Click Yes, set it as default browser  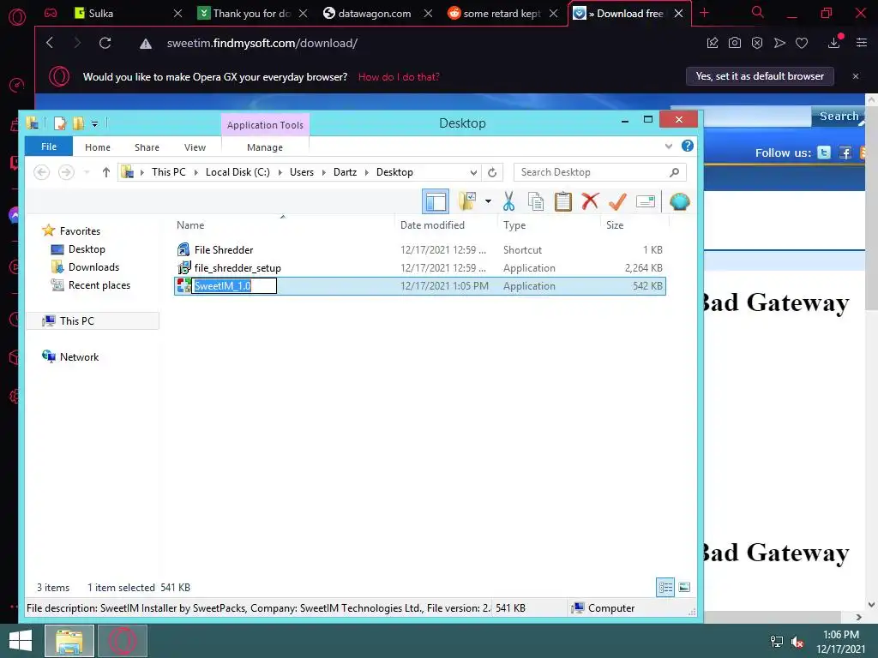click(x=760, y=76)
